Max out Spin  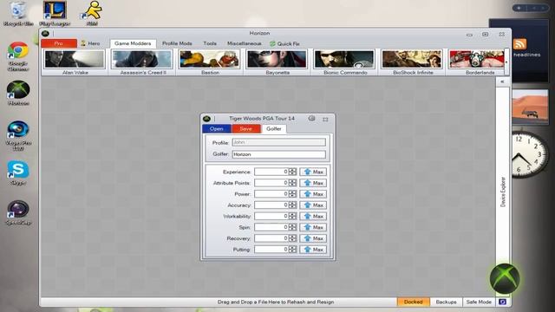pos(313,227)
